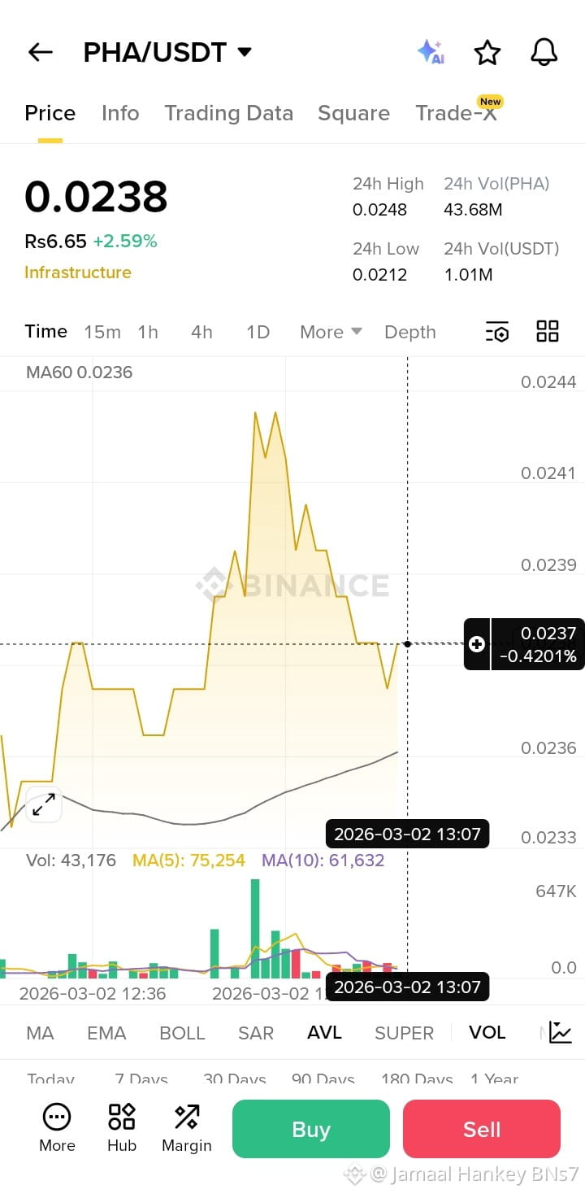The width and height of the screenshot is (585, 1194).
Task: Switch to the Trading Data tab
Action: click(228, 113)
